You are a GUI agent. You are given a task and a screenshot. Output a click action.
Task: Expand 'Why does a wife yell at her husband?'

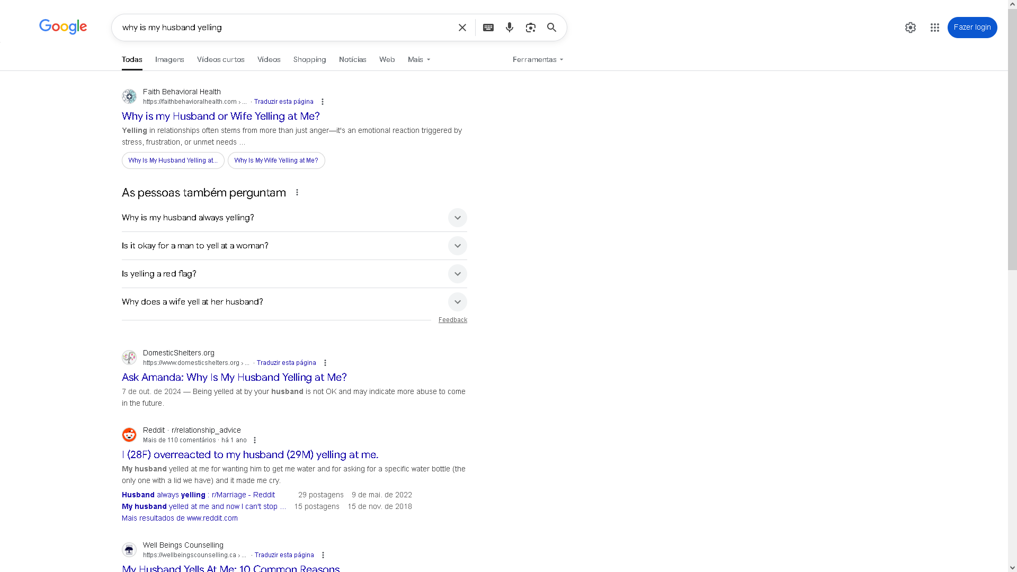[295, 302]
